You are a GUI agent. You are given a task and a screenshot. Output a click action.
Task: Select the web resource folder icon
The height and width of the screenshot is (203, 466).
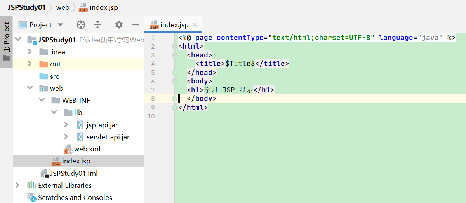coord(43,88)
